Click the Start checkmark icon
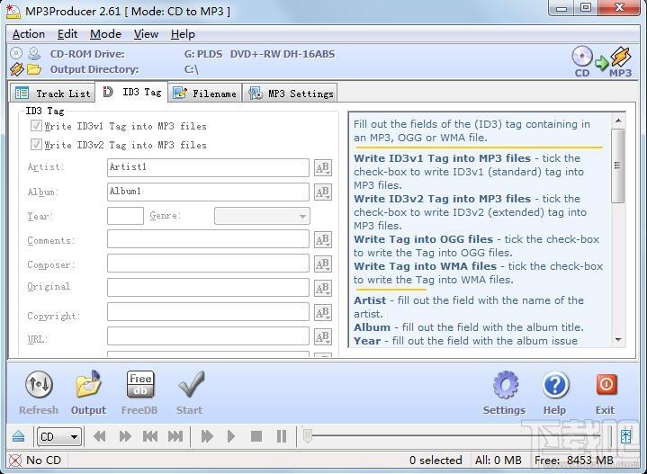Image resolution: width=647 pixels, height=474 pixels. (x=191, y=384)
